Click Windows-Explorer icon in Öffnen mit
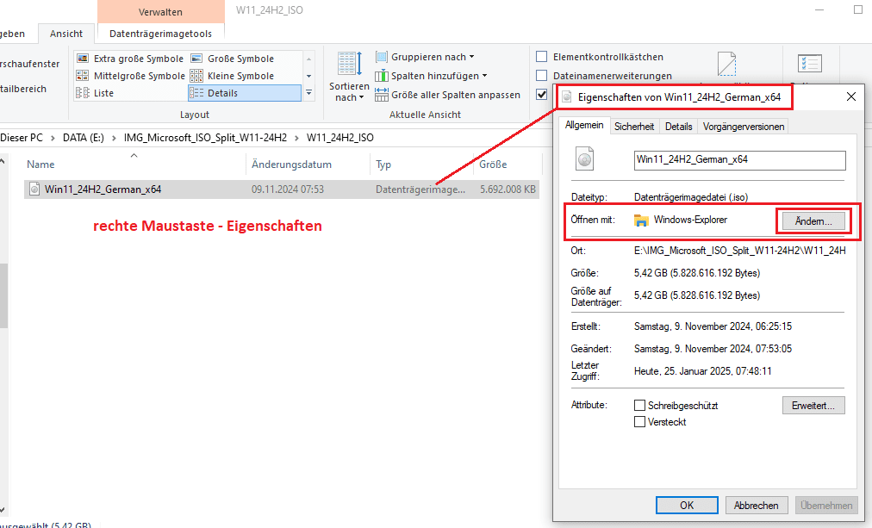 click(641, 221)
